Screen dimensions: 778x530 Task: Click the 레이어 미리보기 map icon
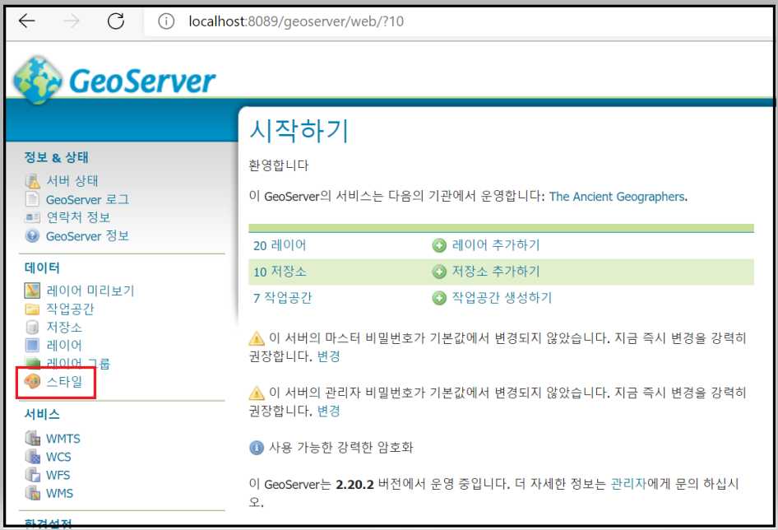32,291
